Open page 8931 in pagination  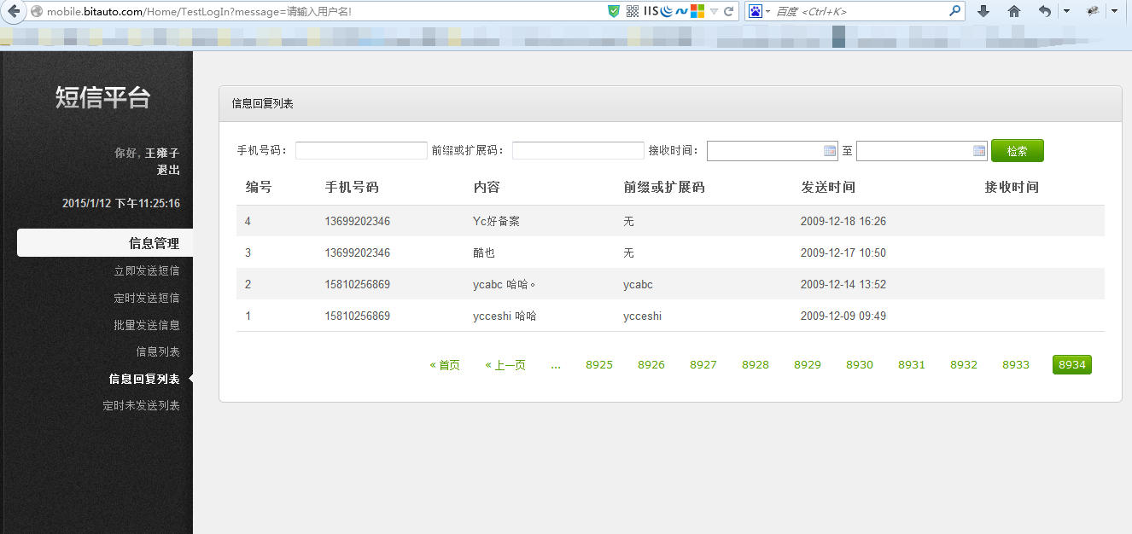(912, 365)
